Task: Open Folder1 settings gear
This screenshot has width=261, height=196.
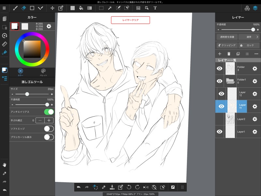Action: (255, 81)
